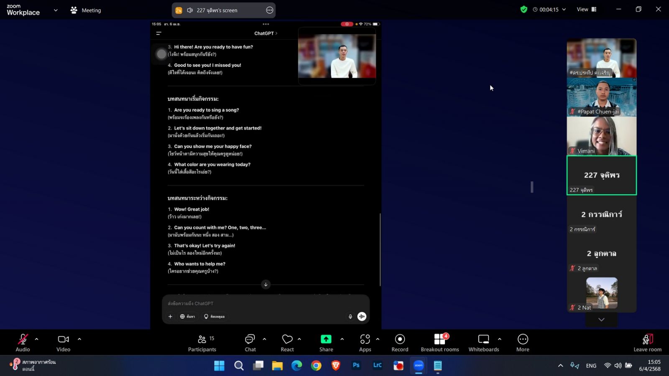Image resolution: width=669 pixels, height=376 pixels.
Task: Open the Whiteboards tool
Action: 483,343
